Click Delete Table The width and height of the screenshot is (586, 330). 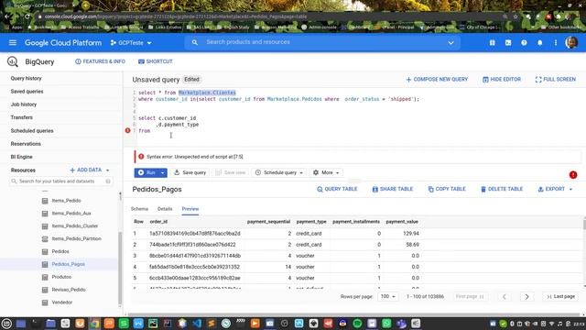click(x=502, y=190)
